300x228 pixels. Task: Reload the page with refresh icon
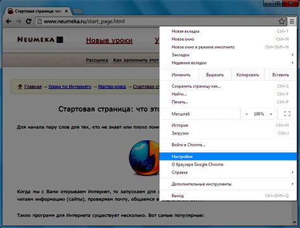click(x=28, y=21)
